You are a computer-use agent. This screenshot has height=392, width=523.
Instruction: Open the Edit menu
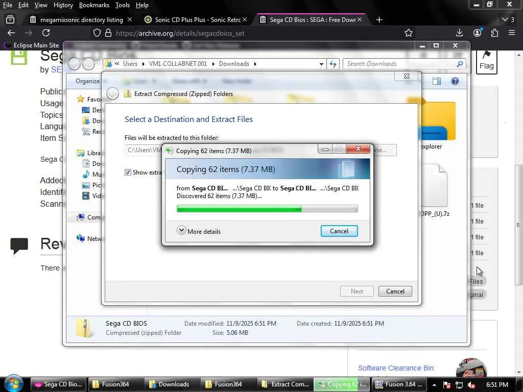[23, 5]
